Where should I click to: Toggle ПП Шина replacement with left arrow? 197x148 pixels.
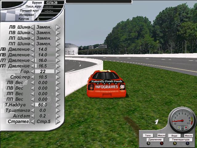pos(32,44)
